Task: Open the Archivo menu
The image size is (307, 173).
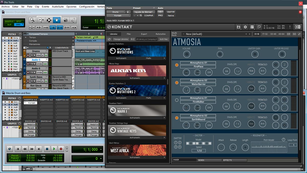Action: (x=6, y=6)
